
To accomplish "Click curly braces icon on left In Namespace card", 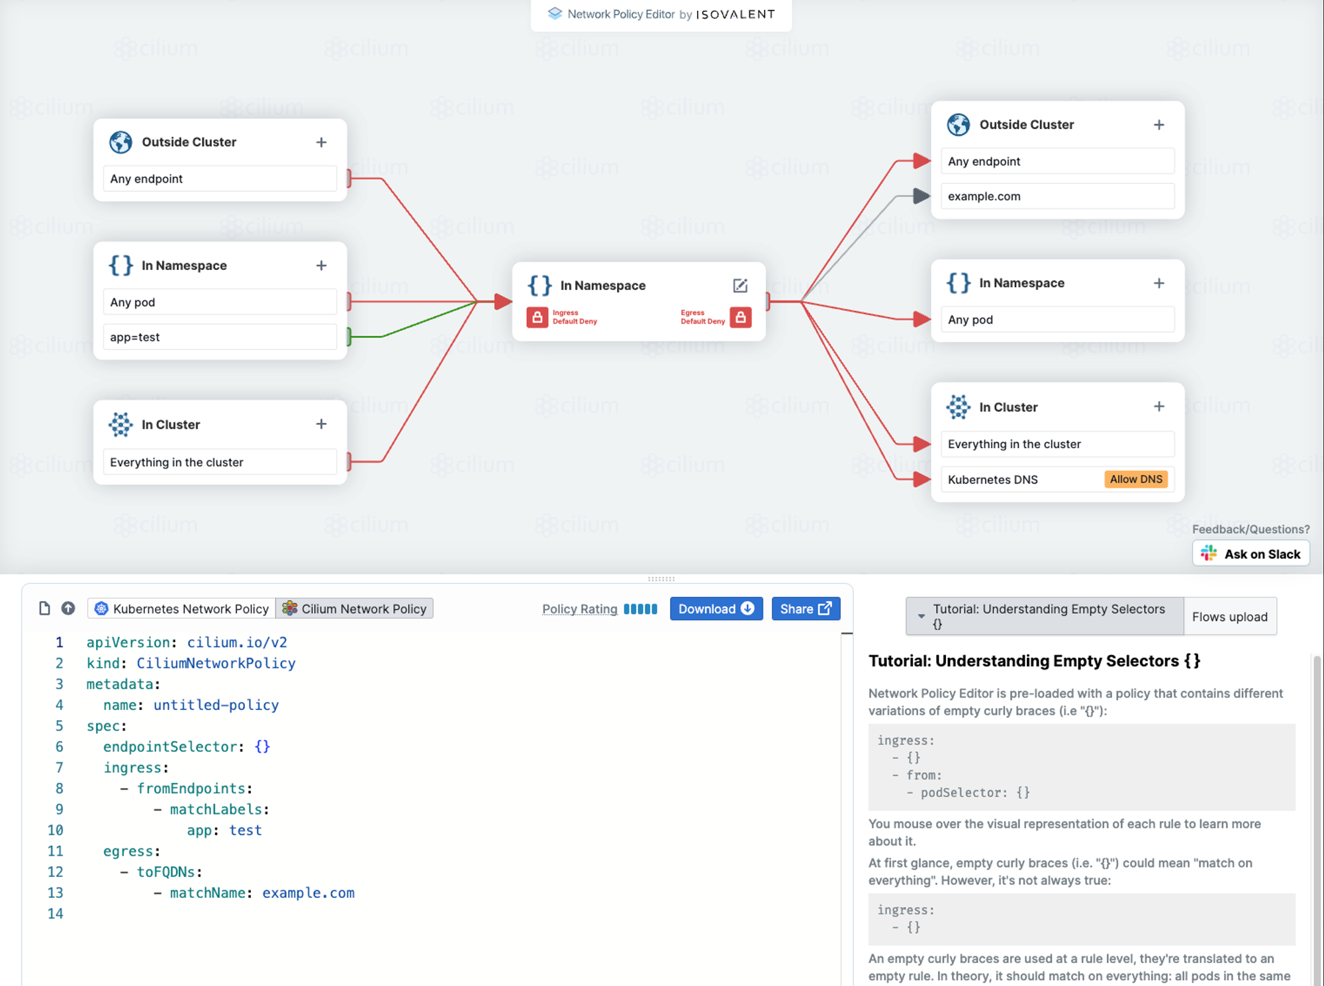I will point(120,265).
